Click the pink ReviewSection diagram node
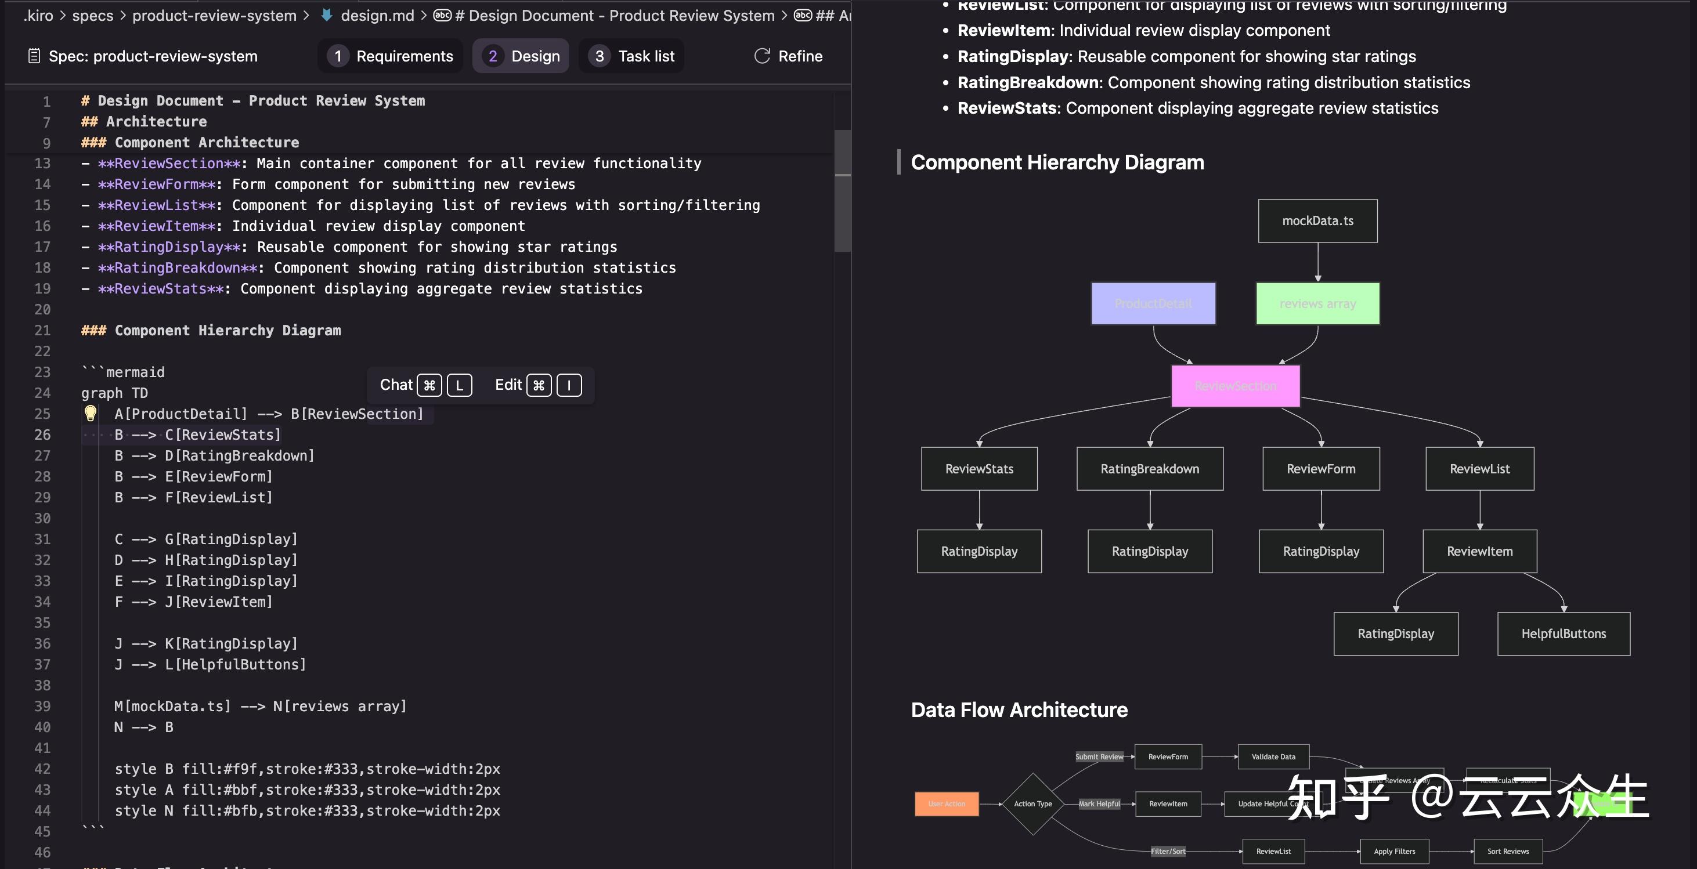Image resolution: width=1697 pixels, height=869 pixels. pos(1235,386)
